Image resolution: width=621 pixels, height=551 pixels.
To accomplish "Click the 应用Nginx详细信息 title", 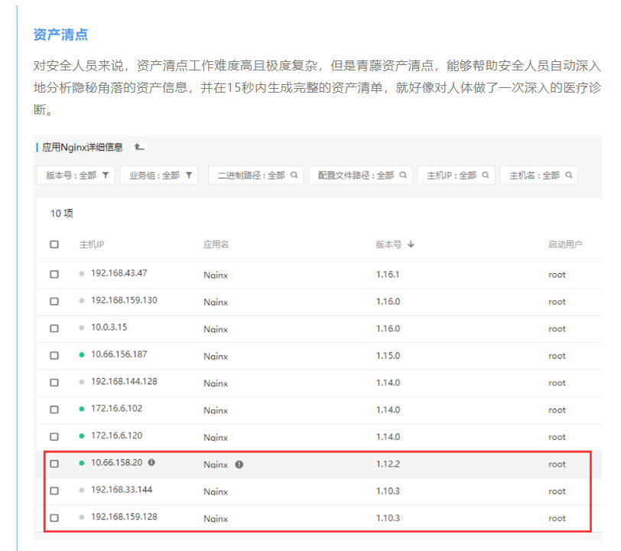I will pyautogui.click(x=83, y=147).
